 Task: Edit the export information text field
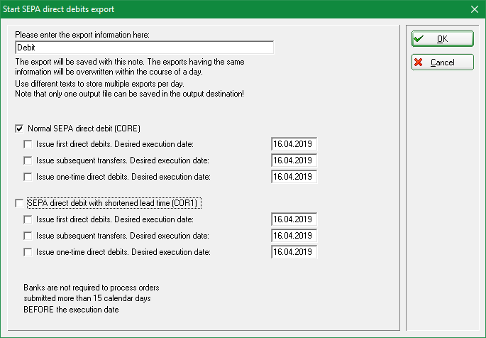pyautogui.click(x=145, y=48)
